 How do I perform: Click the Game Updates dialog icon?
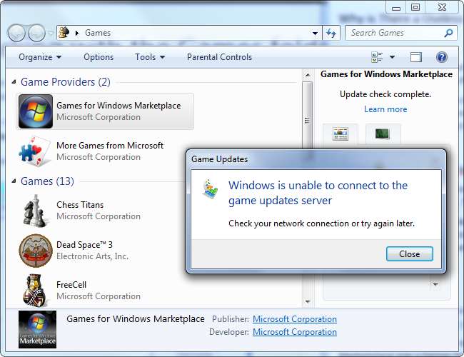(x=210, y=188)
